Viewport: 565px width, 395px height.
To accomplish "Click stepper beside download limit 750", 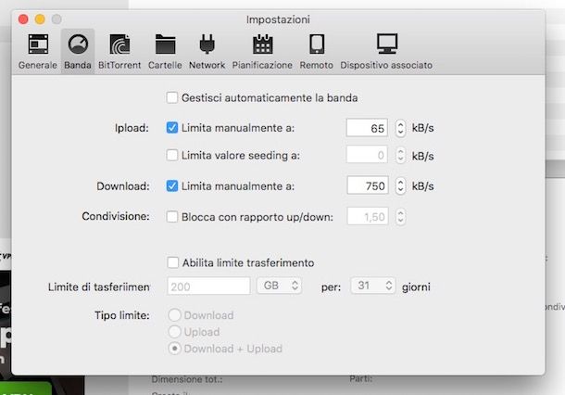I will point(400,186).
